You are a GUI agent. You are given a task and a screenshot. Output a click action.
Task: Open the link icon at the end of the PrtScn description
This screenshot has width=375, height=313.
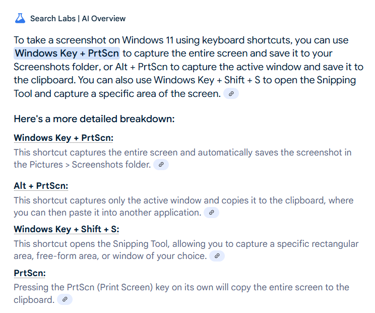(64, 300)
